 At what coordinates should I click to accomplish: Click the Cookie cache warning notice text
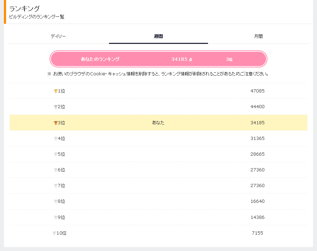click(x=158, y=74)
